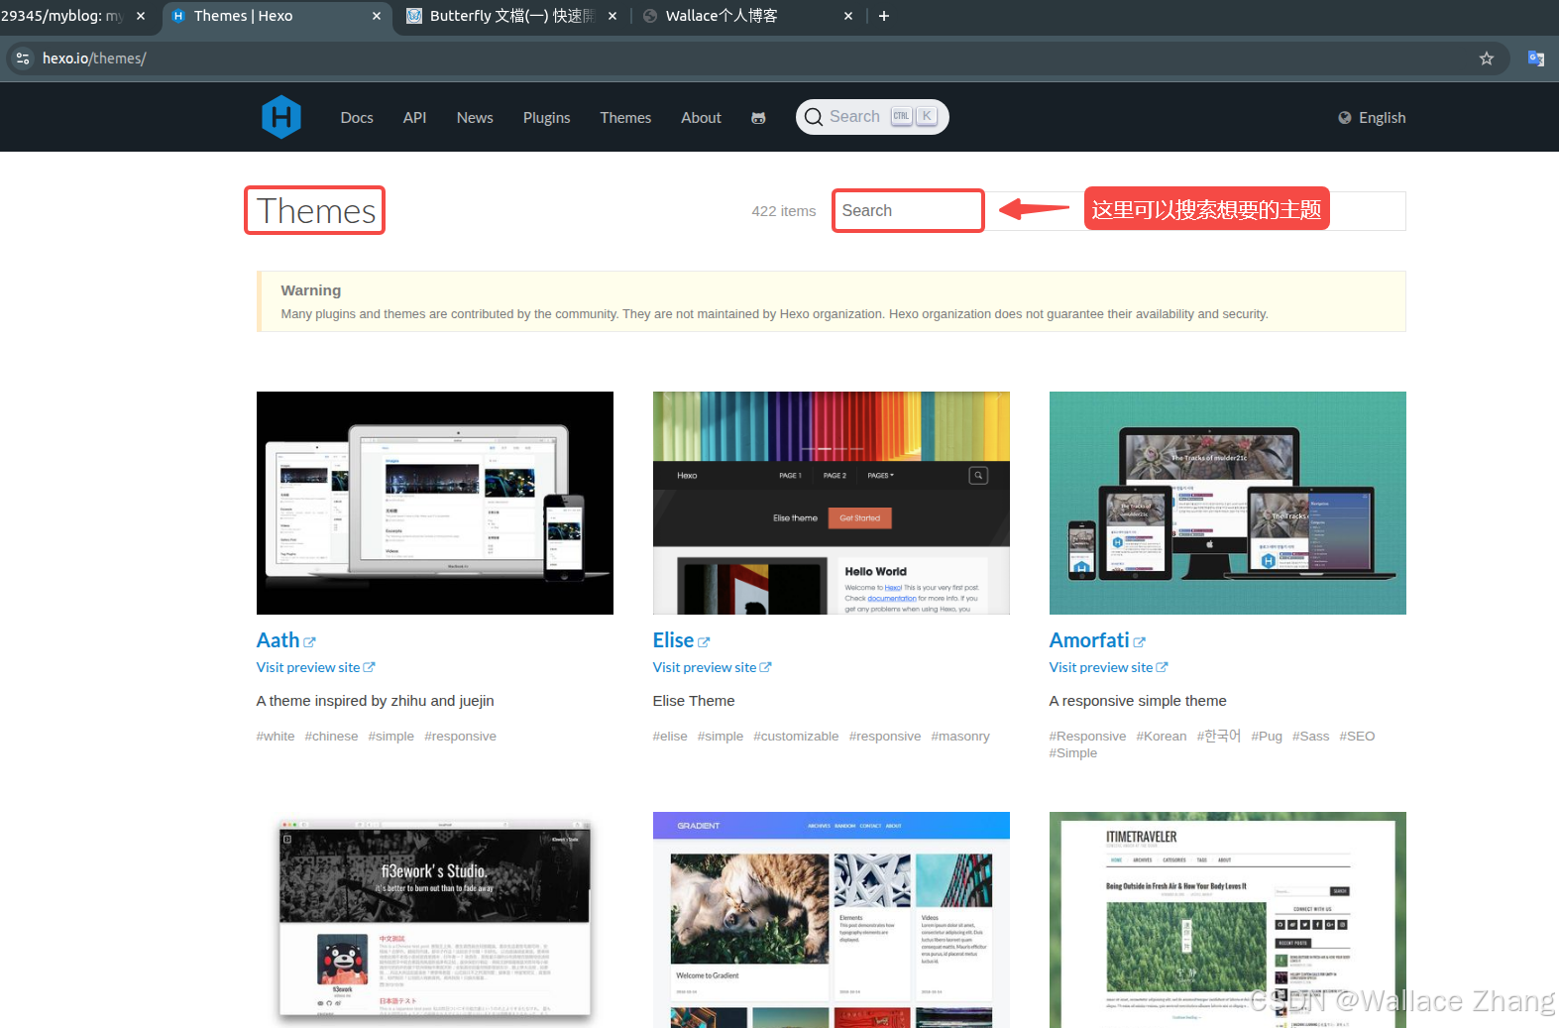
Task: Open API in the navbar
Action: pyautogui.click(x=414, y=117)
